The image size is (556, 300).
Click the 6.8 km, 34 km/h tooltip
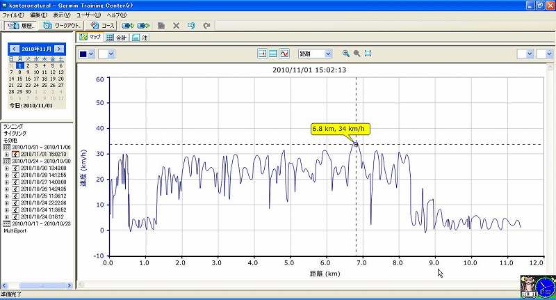340,129
